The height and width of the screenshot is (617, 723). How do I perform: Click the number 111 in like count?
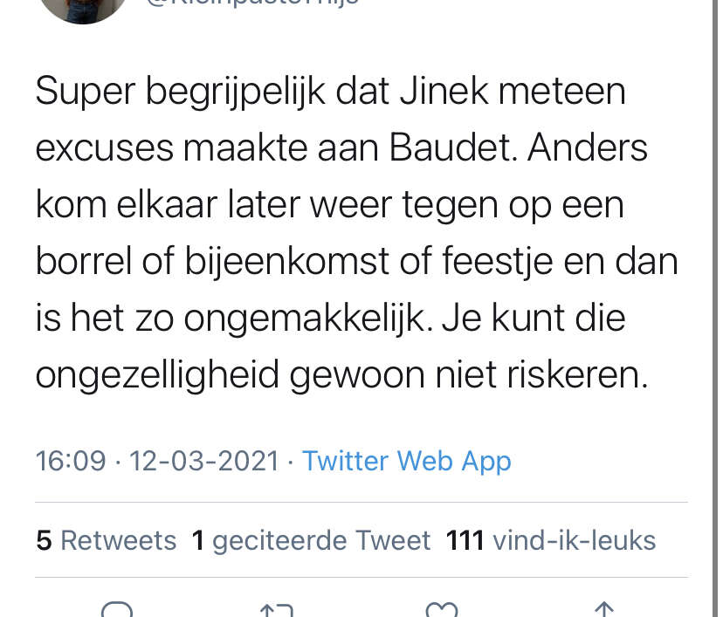coord(465,540)
